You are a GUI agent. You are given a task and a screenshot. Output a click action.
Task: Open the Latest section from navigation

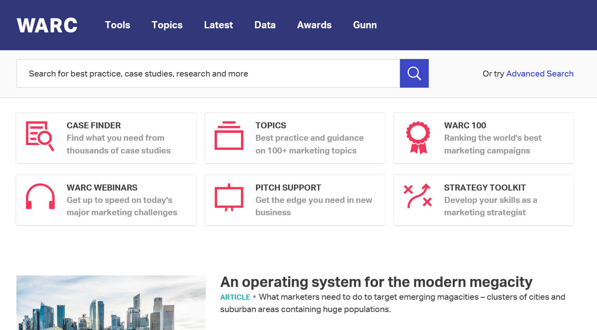(218, 25)
